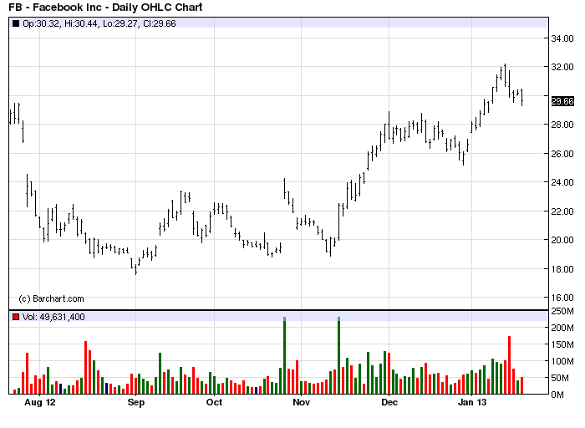
Task: Click the 16.00 price axis label
Action: 562,298
